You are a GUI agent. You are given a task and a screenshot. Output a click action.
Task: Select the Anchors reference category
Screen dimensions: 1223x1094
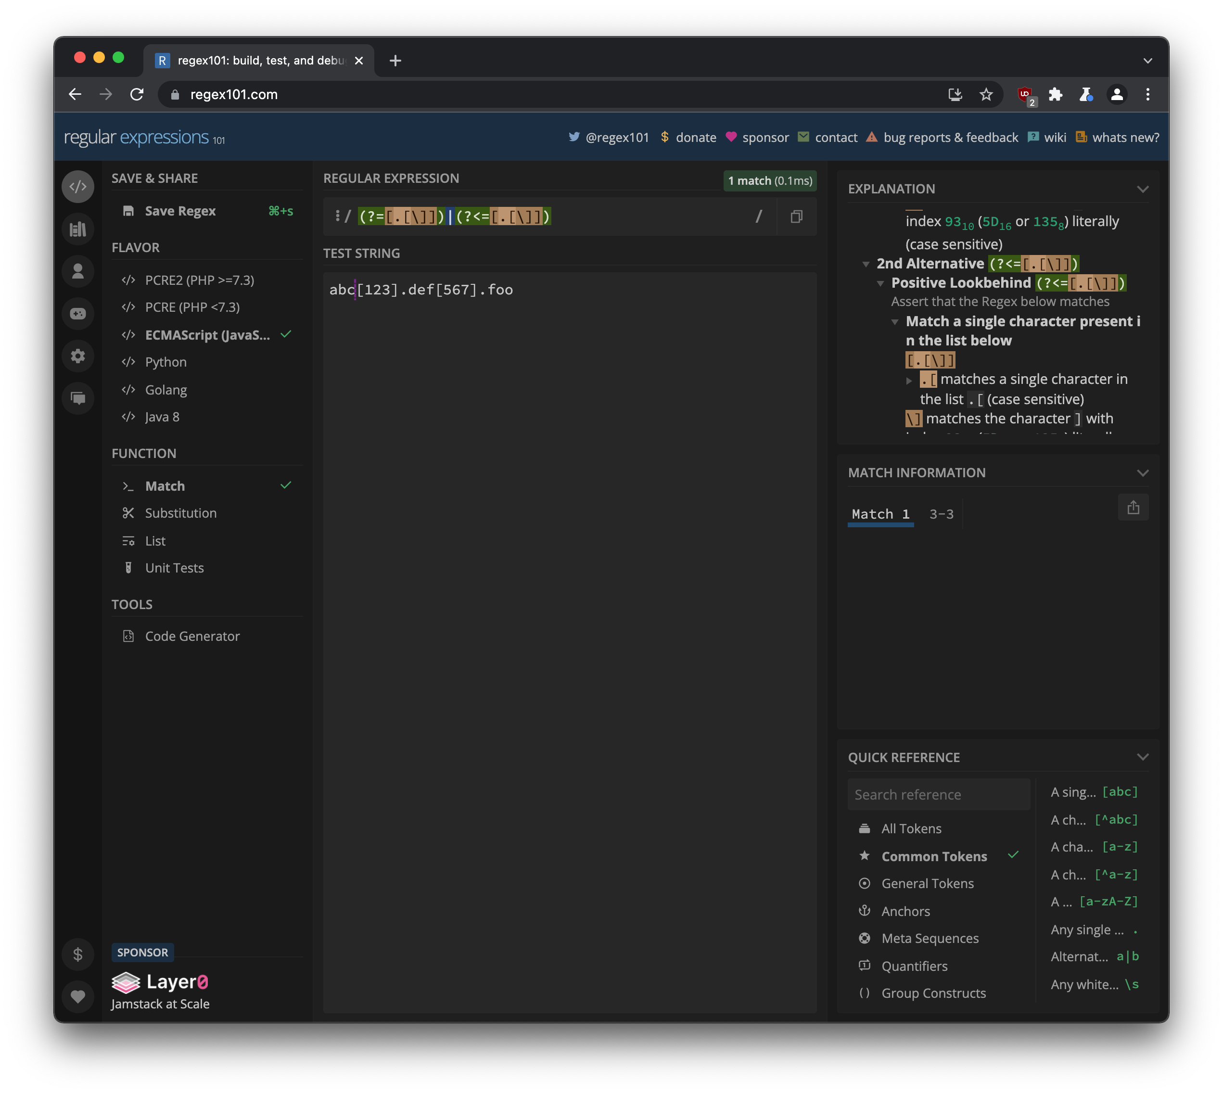point(905,911)
